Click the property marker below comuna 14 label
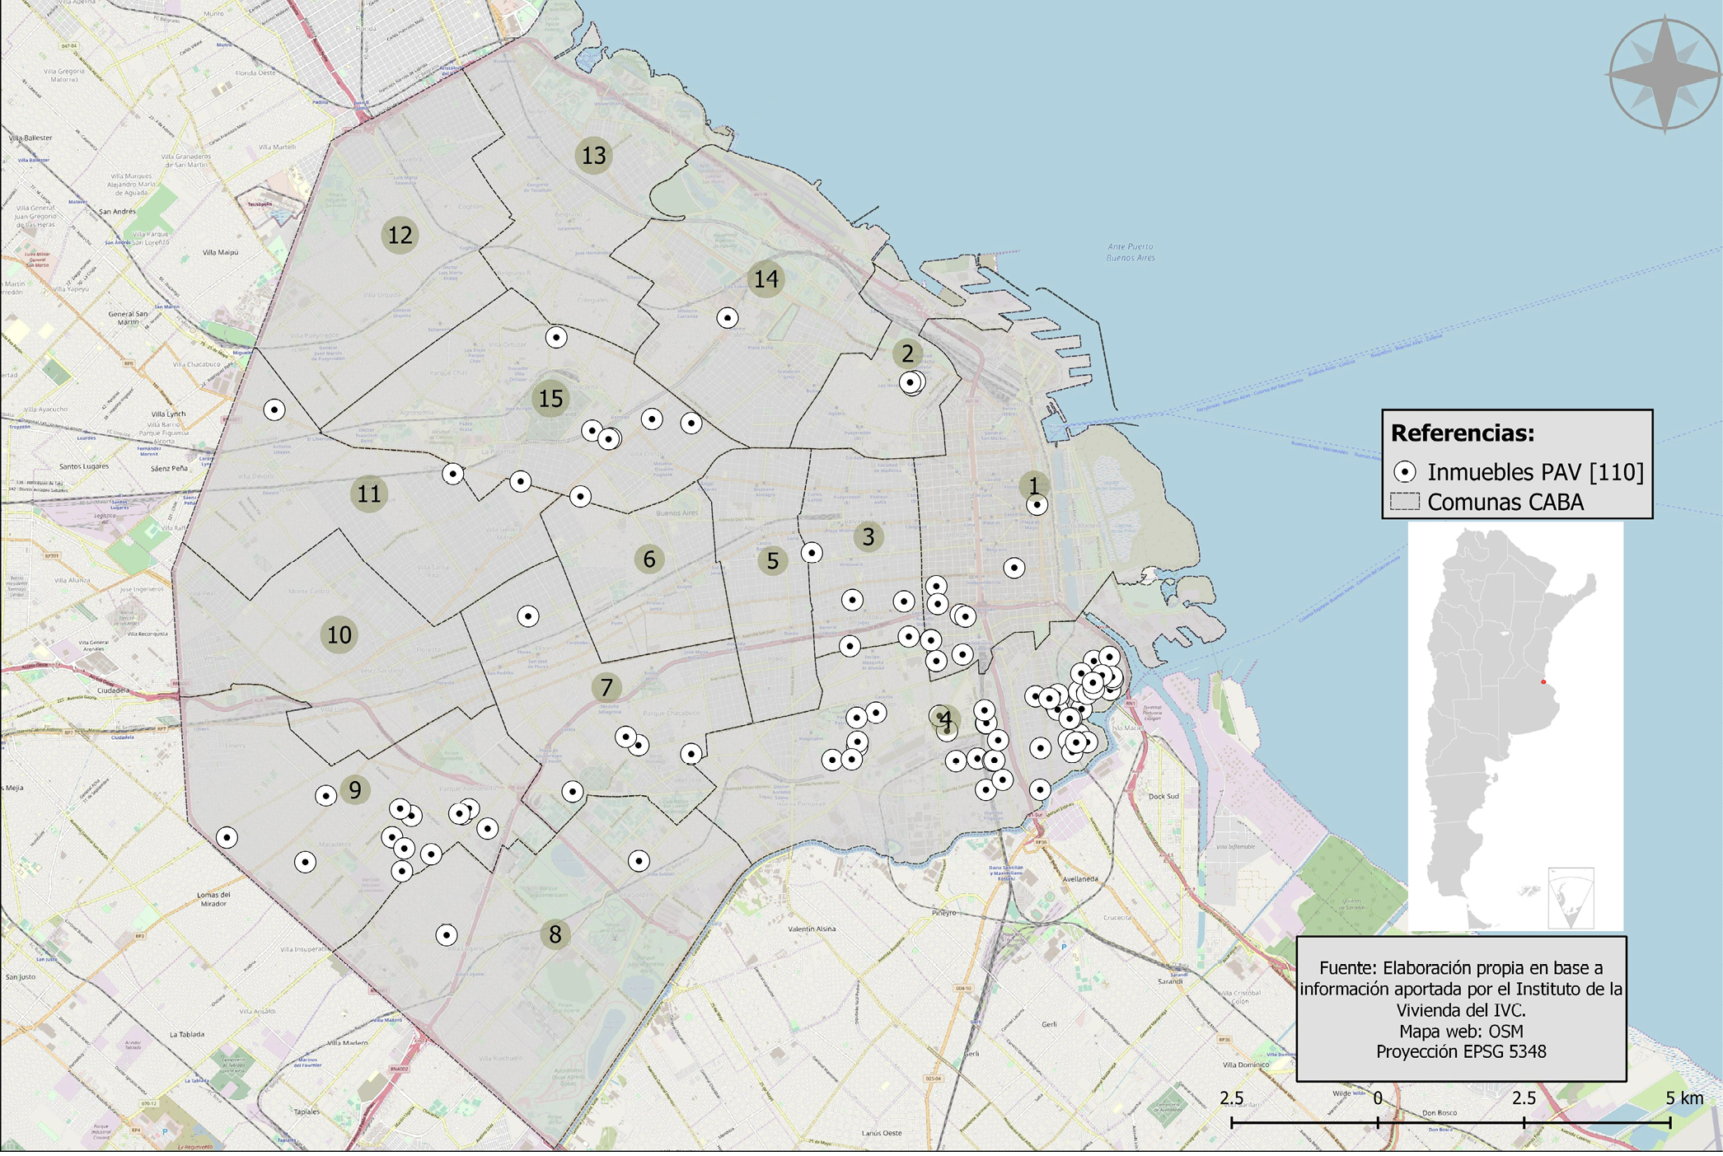The width and height of the screenshot is (1723, 1156). pos(727,317)
